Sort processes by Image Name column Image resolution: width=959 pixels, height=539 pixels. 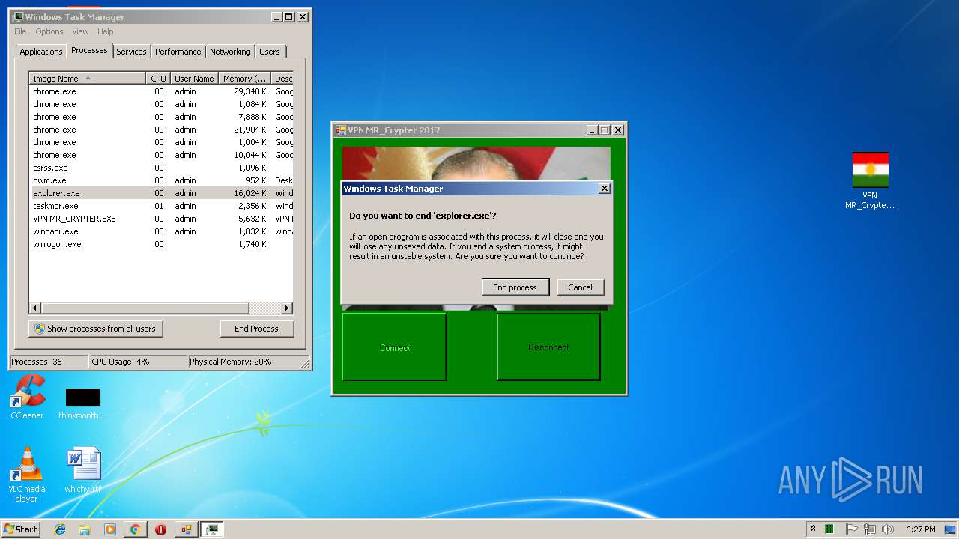click(88, 79)
